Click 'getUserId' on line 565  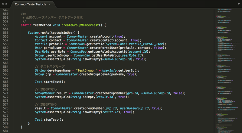[x=126, y=70]
